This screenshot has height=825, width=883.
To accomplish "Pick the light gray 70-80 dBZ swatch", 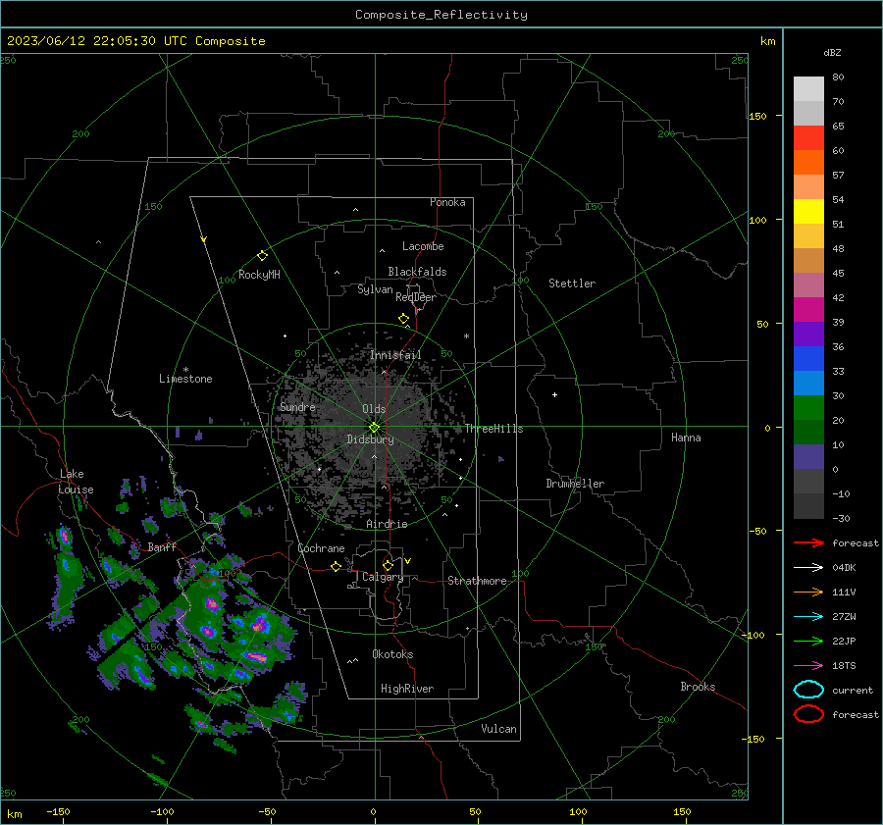I will (808, 89).
